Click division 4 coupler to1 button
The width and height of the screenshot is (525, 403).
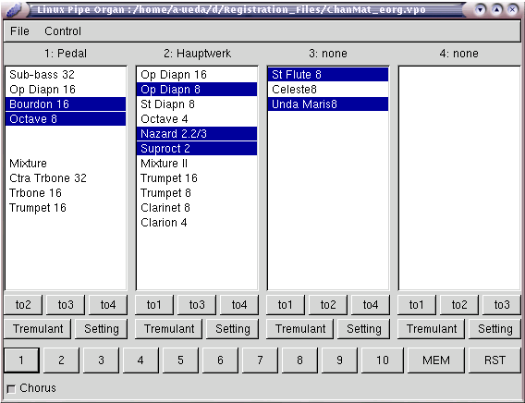[x=417, y=305]
